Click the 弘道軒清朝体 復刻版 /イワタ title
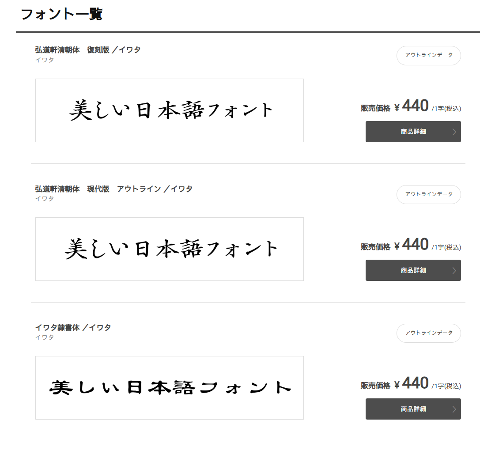This screenshot has width=480, height=458. coord(88,50)
